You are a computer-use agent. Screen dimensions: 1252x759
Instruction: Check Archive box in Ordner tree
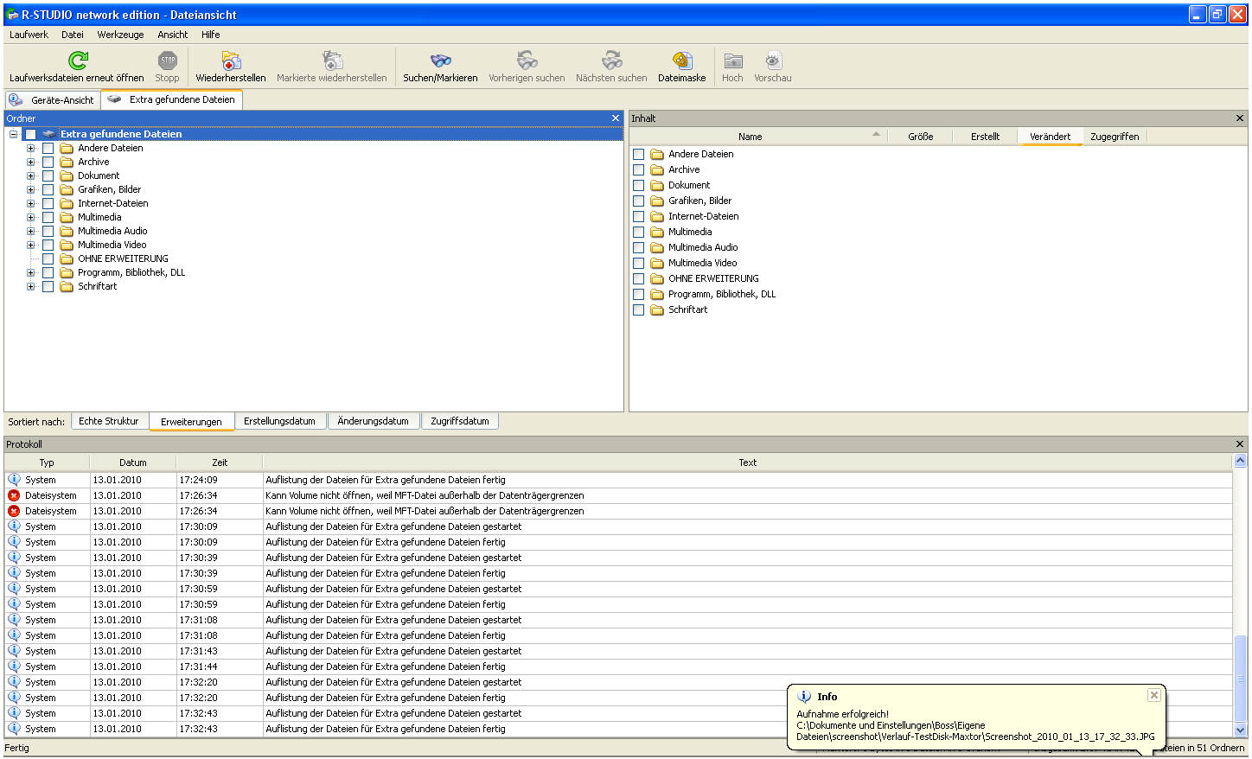coord(48,162)
